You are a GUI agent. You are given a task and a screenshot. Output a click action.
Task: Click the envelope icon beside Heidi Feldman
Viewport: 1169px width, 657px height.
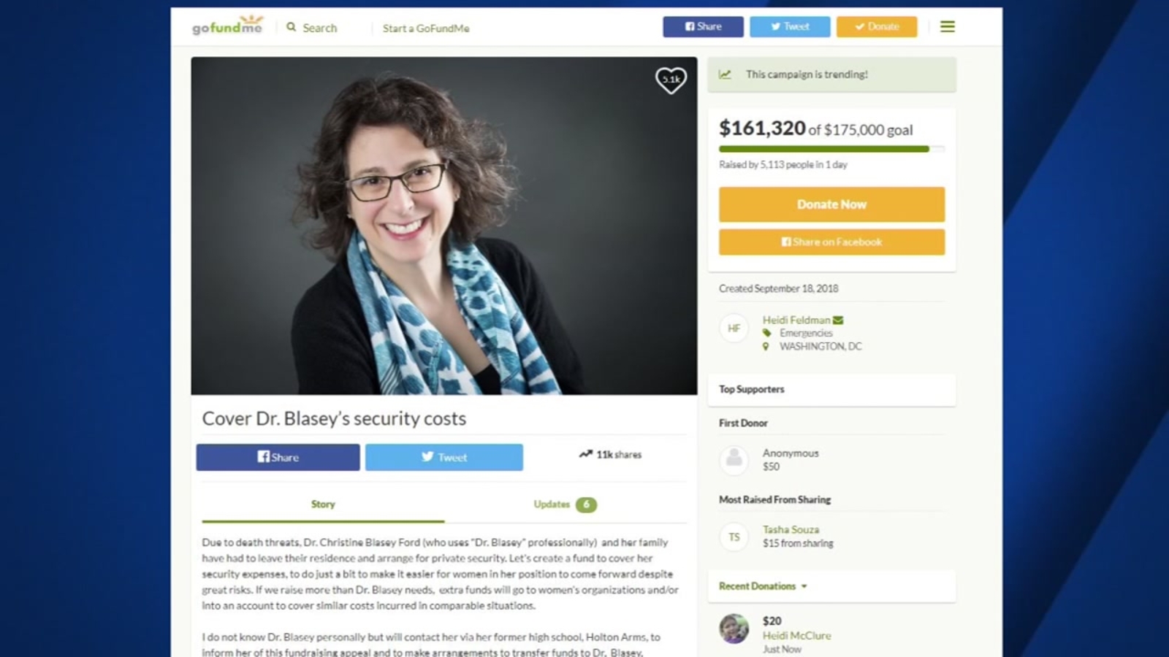tap(838, 320)
